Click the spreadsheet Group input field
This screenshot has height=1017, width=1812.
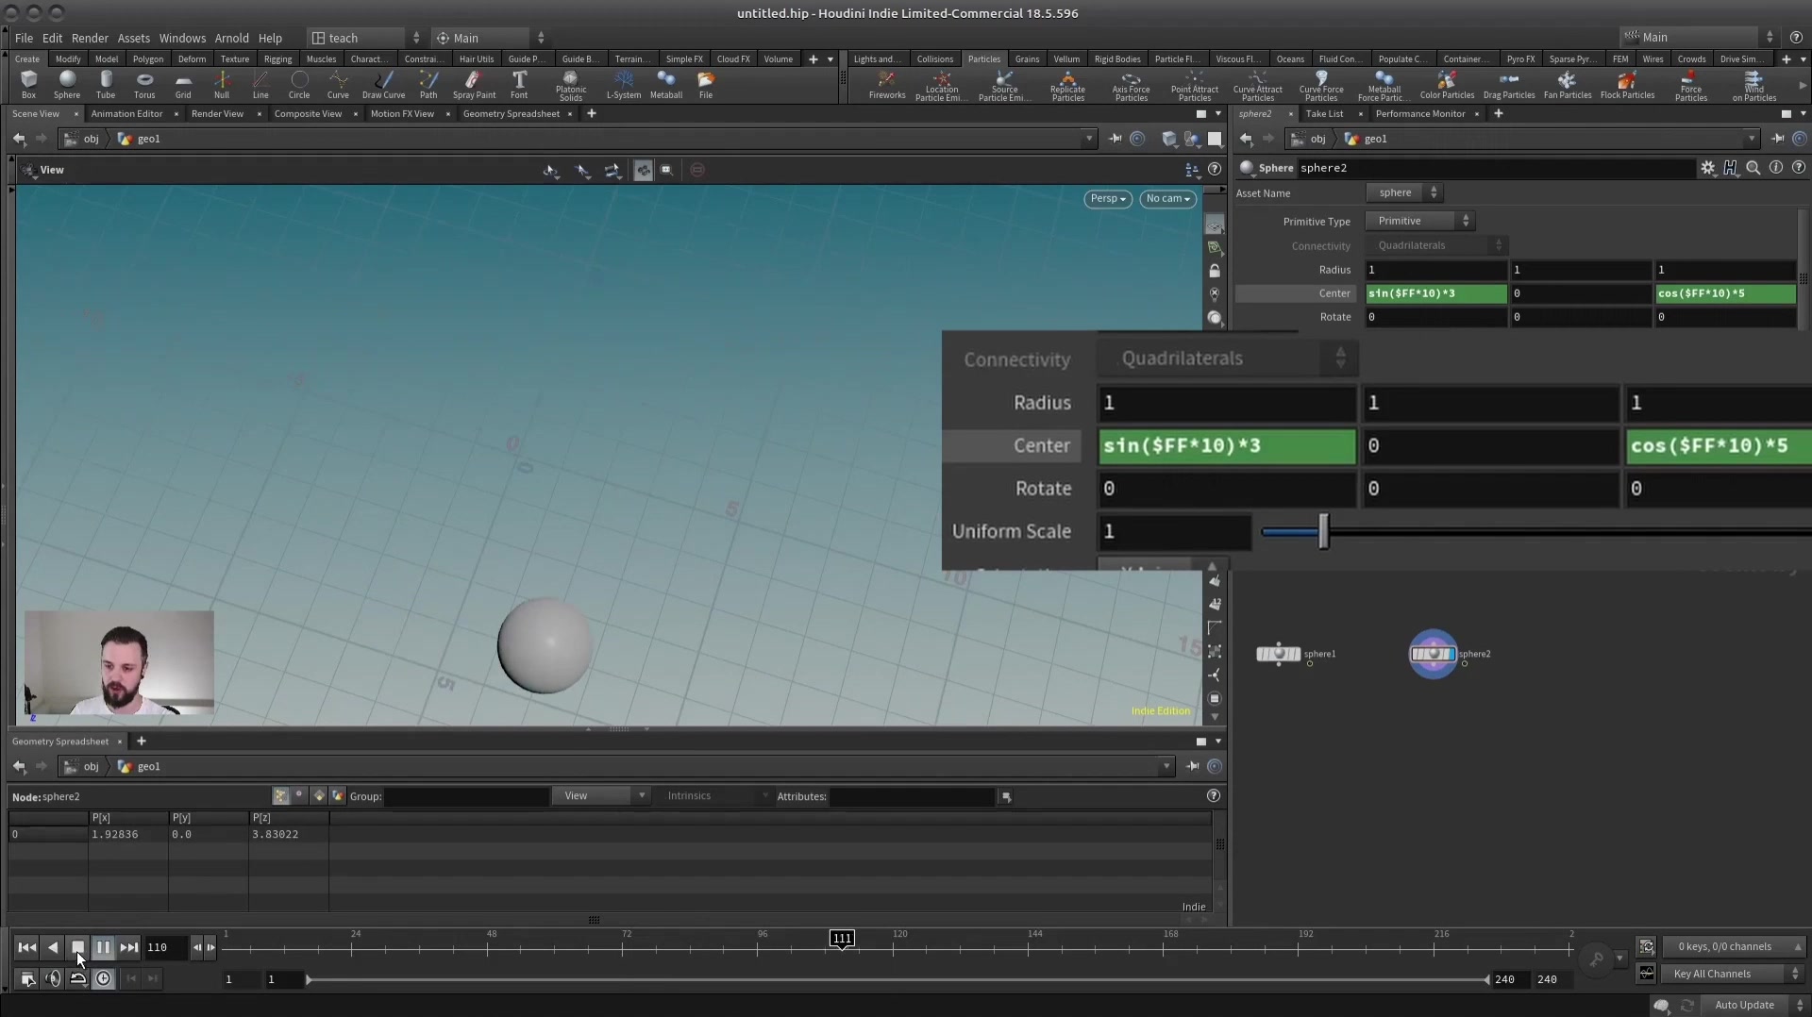point(467,796)
